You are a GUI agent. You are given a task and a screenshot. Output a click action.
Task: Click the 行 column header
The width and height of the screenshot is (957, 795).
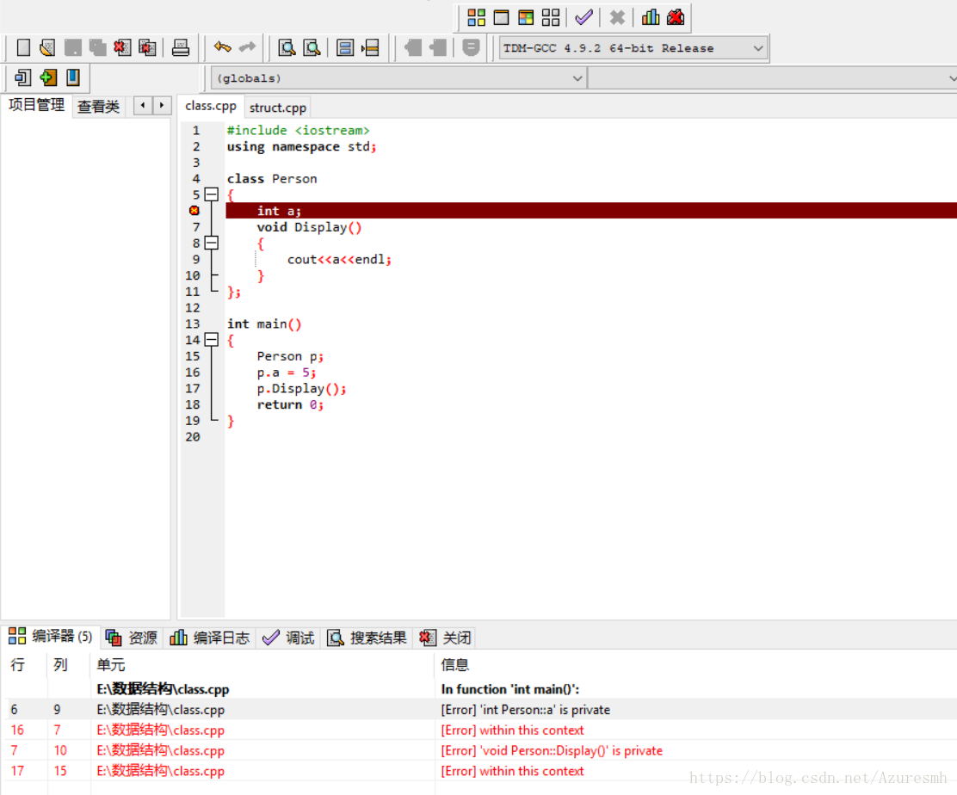click(25, 664)
